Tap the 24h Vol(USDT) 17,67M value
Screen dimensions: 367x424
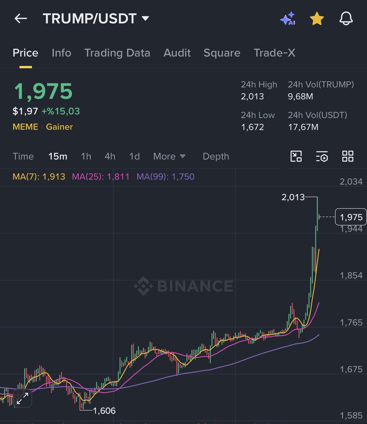pyautogui.click(x=303, y=127)
